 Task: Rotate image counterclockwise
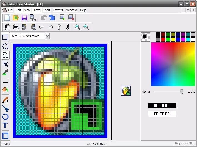pyautogui.click(x=24, y=27)
